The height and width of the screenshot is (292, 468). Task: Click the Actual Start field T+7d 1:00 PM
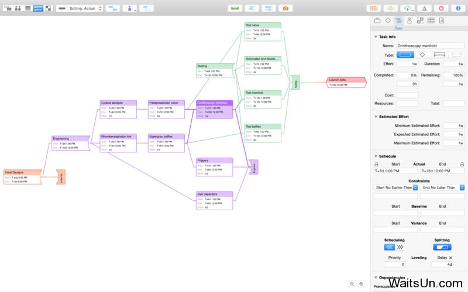[396, 171]
